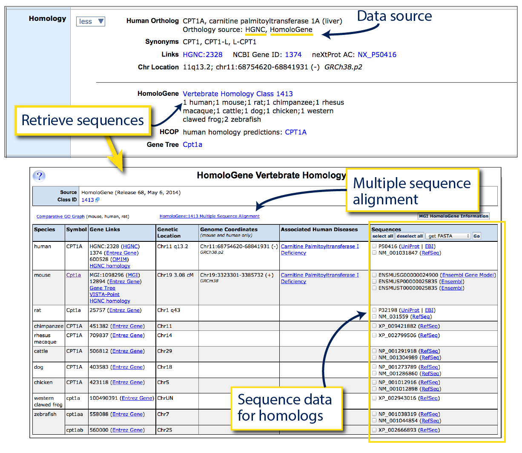Follow the HGNC:2328 link in Links row
The height and width of the screenshot is (453, 522).
(203, 54)
